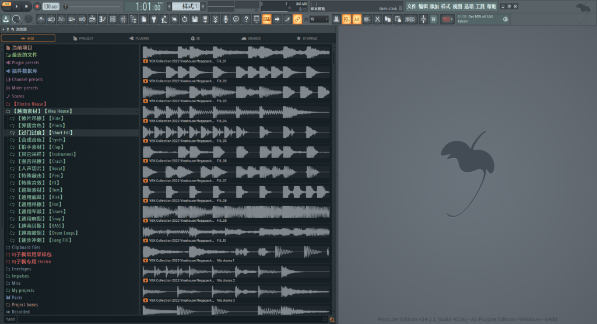Click the plug-shaped plugin picker icon
Image resolution: width=597 pixels, height=324 pixels.
[x=154, y=19]
